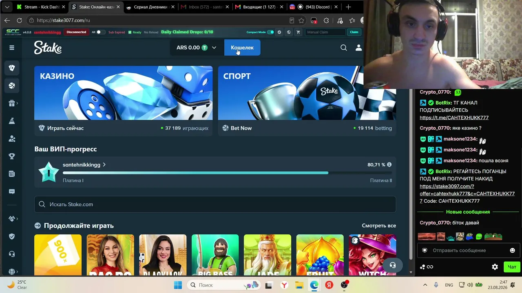Open the Stake hamburger menu
This screenshot has width=522, height=293.
[12, 48]
